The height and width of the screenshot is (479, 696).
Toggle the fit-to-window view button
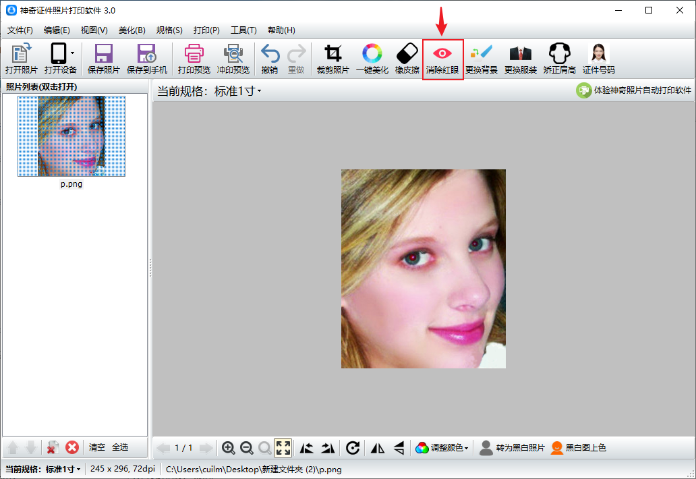tap(283, 447)
